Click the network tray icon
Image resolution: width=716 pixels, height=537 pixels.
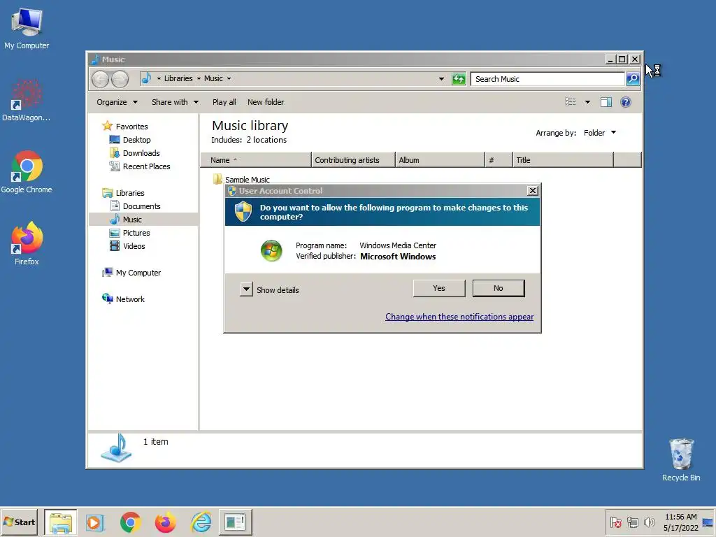632,522
